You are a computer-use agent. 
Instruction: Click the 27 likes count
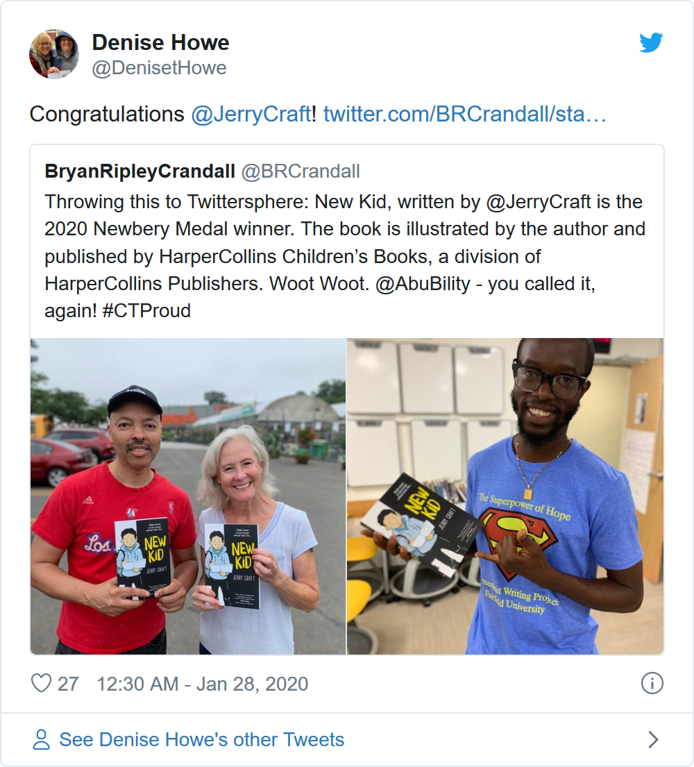[68, 684]
